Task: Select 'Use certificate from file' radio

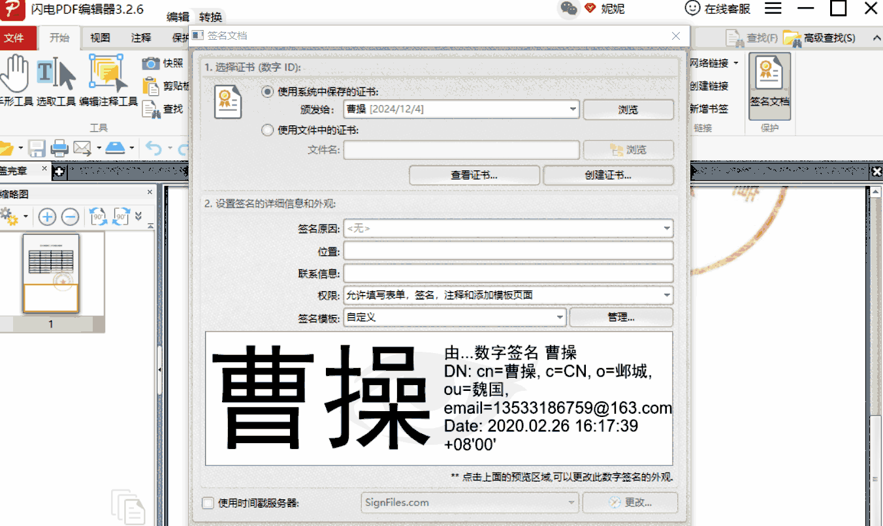Action: pyautogui.click(x=266, y=130)
